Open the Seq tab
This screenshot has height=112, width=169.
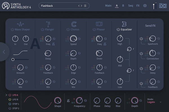[130, 6]
